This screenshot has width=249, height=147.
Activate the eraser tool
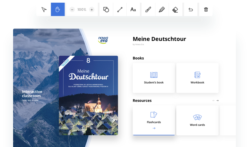point(175,10)
